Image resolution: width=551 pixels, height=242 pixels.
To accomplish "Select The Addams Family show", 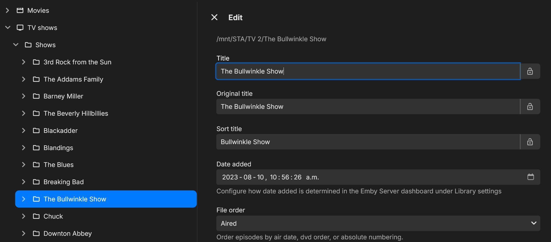I will pos(73,79).
